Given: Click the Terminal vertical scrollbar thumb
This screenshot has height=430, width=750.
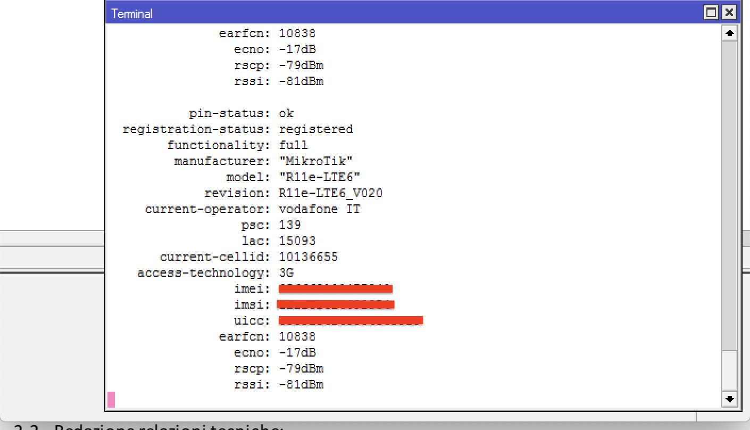Looking at the screenshot, I should coord(730,371).
